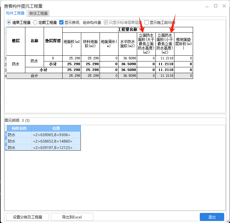Click the horizontal splitter between panels
The image size is (230, 223).
pos(115,114)
